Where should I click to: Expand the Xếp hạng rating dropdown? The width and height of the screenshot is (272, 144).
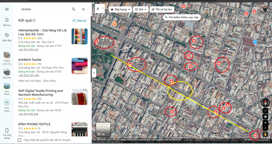tap(120, 10)
